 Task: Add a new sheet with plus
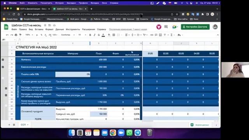pyautogui.click(x=9, y=125)
